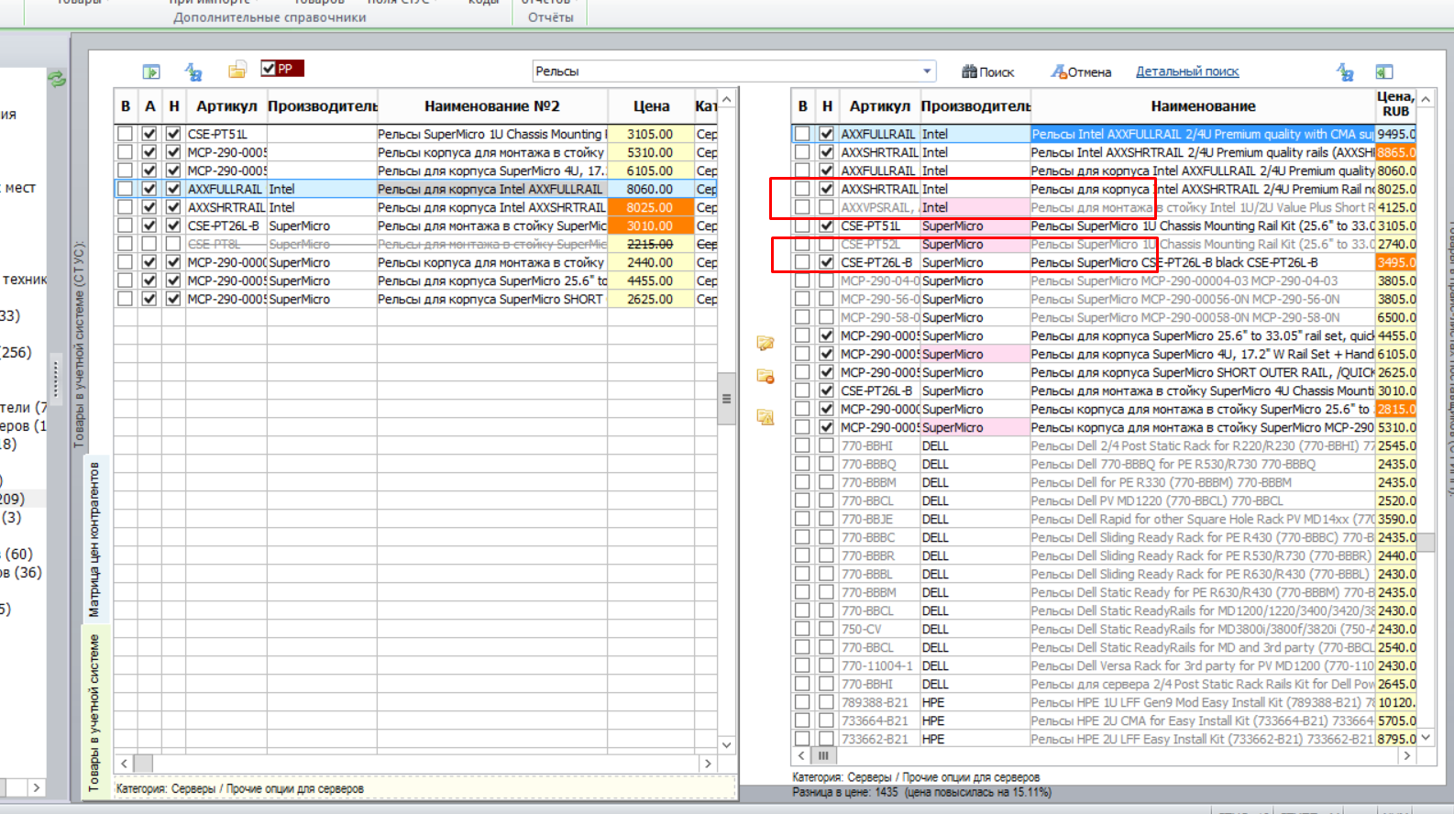Toggle column H checkbox for 770-BBHI Dell 2/4 Post row
This screenshot has height=814, width=1454.
826,445
